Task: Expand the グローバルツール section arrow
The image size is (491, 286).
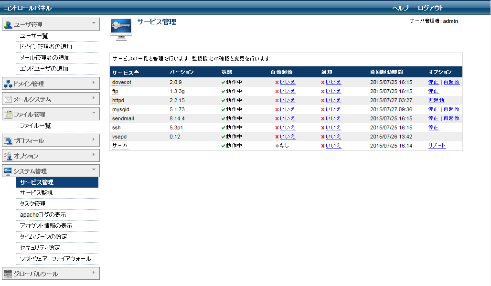Action: (x=94, y=273)
